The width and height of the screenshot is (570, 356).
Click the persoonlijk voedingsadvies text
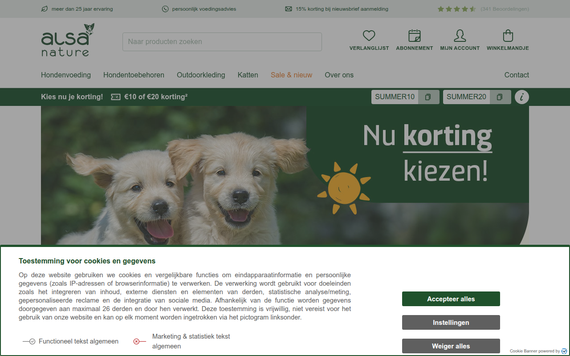click(x=204, y=9)
